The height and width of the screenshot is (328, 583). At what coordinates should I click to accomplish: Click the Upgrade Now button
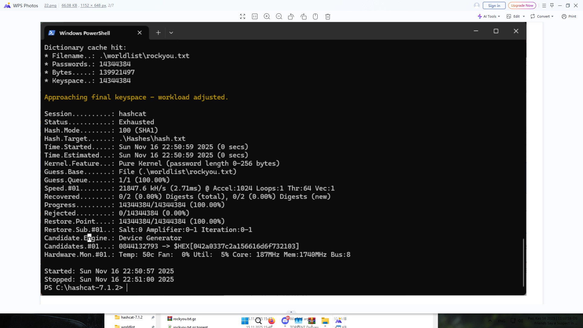click(522, 5)
